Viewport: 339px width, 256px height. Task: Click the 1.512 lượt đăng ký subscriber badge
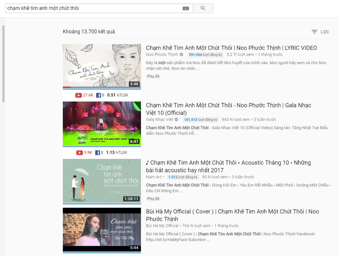[183, 177]
